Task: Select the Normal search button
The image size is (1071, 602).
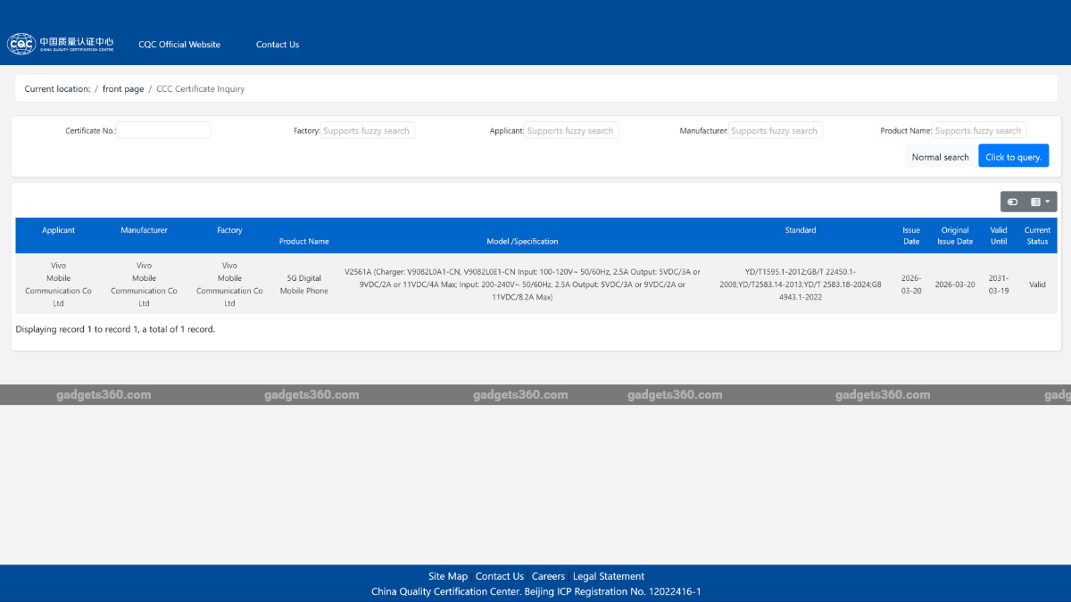Action: point(940,157)
